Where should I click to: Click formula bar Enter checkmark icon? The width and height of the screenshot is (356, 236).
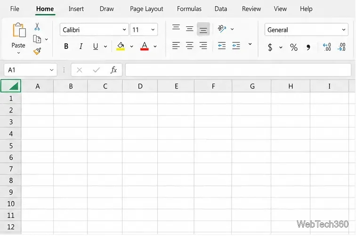click(96, 70)
